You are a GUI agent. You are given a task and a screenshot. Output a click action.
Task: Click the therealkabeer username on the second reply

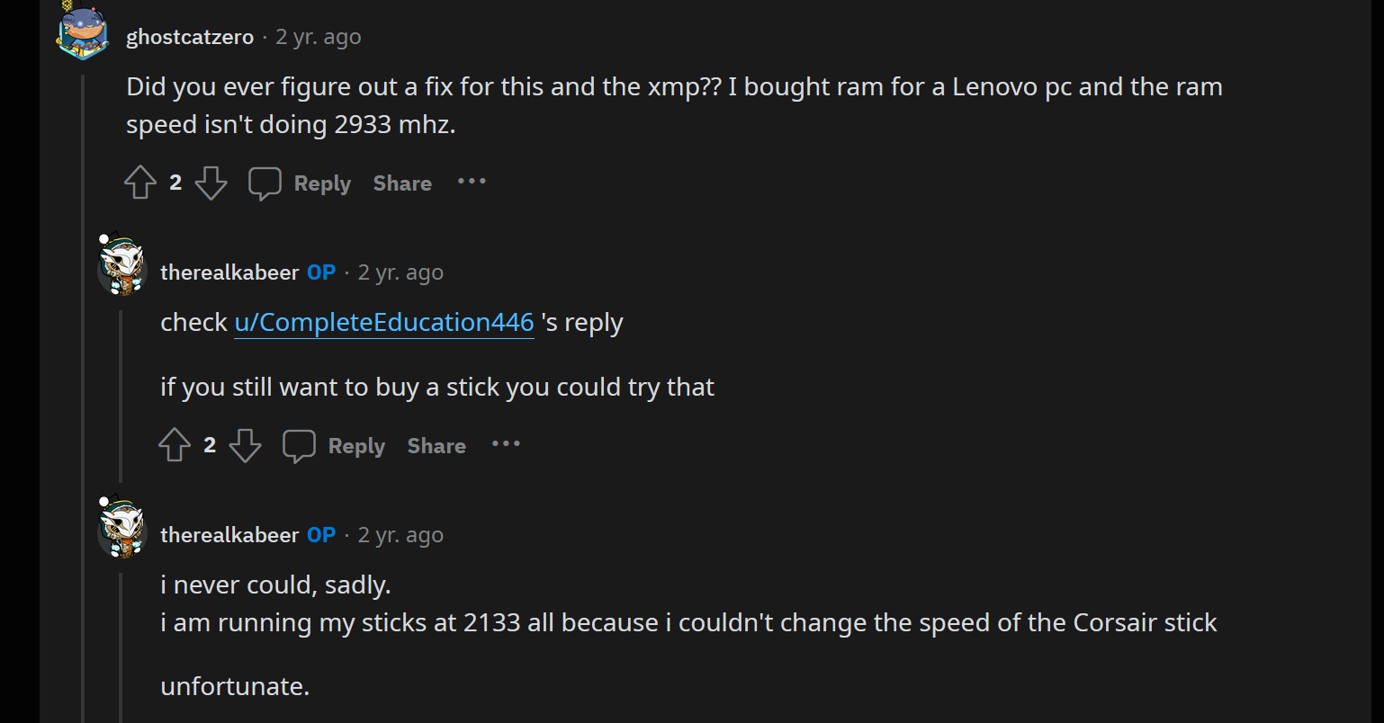click(x=229, y=534)
